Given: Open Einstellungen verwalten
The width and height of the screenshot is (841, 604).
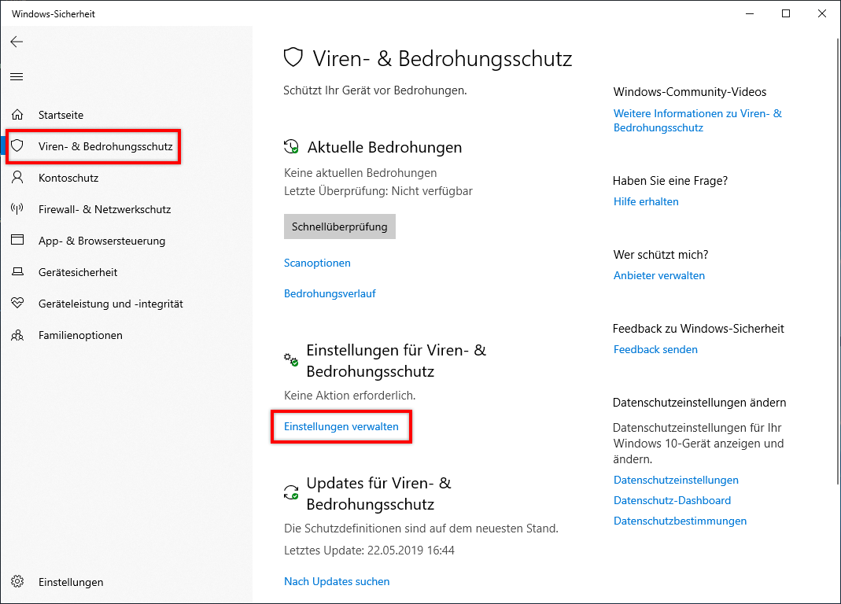Looking at the screenshot, I should 341,426.
